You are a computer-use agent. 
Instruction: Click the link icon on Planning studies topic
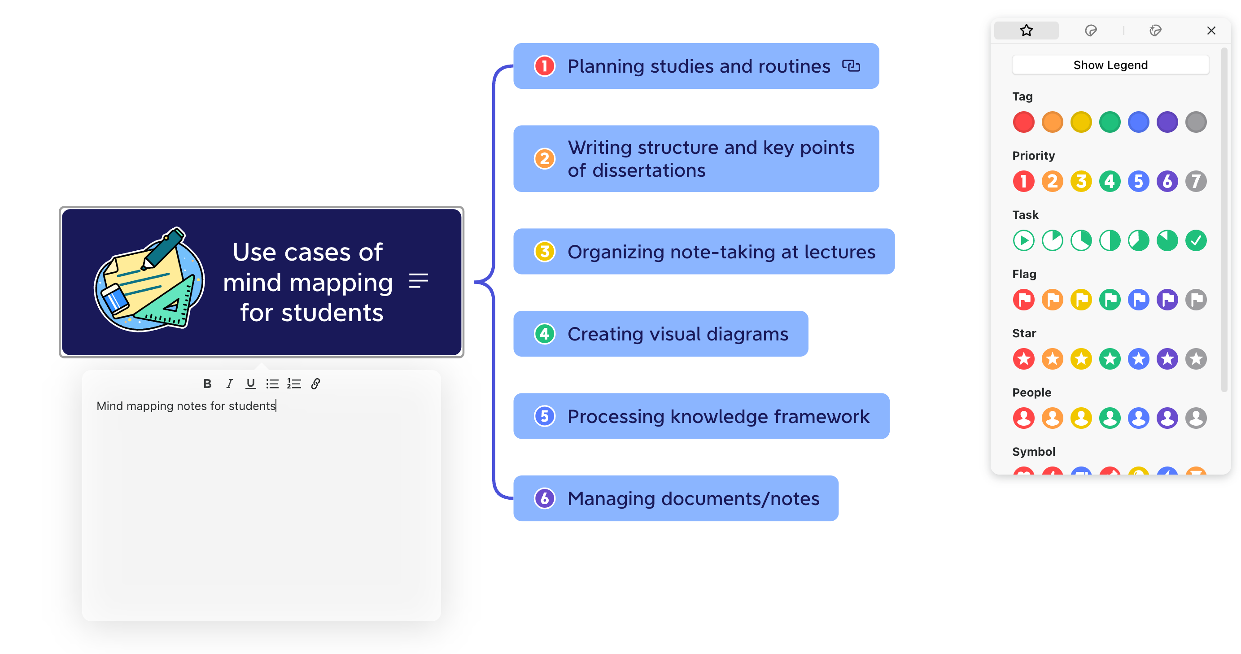(851, 65)
